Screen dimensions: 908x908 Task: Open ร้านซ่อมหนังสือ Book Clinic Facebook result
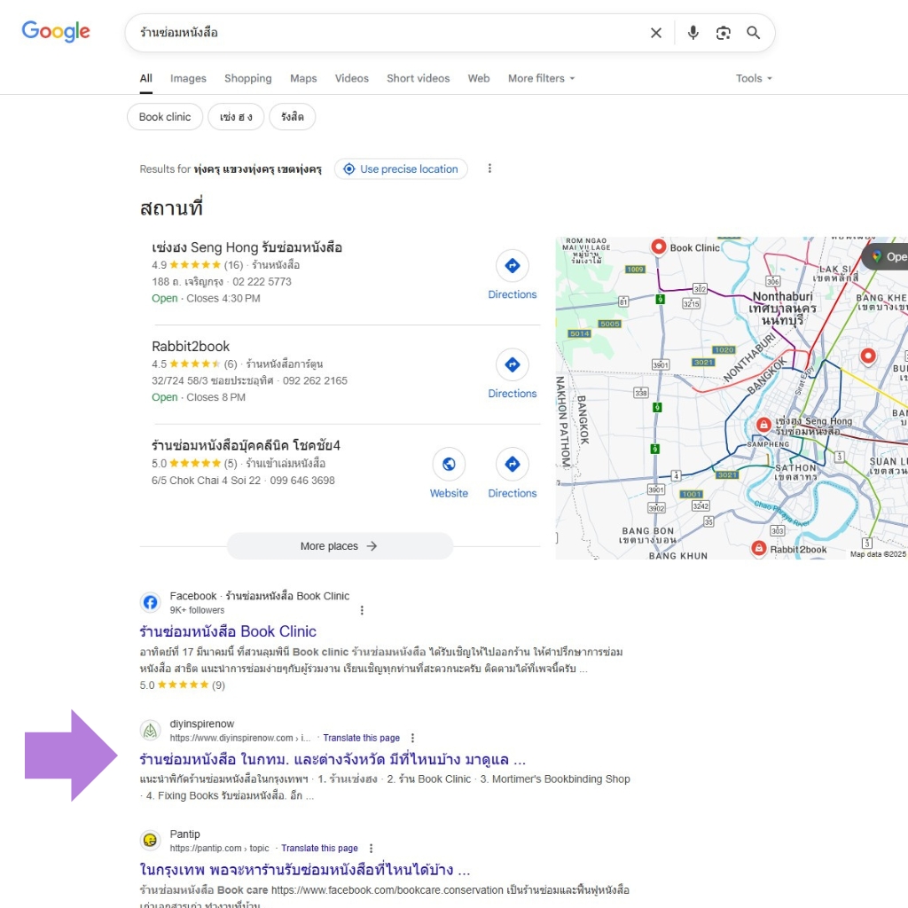[228, 631]
